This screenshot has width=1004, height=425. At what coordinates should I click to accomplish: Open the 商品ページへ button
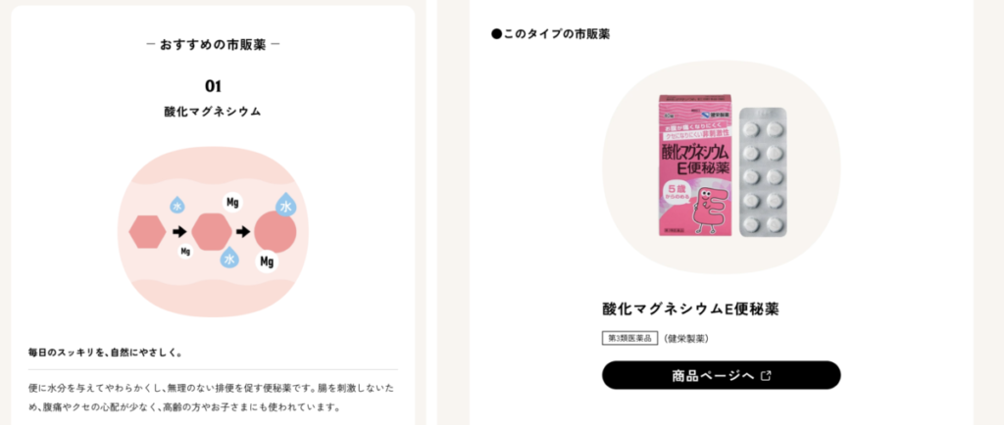click(721, 375)
